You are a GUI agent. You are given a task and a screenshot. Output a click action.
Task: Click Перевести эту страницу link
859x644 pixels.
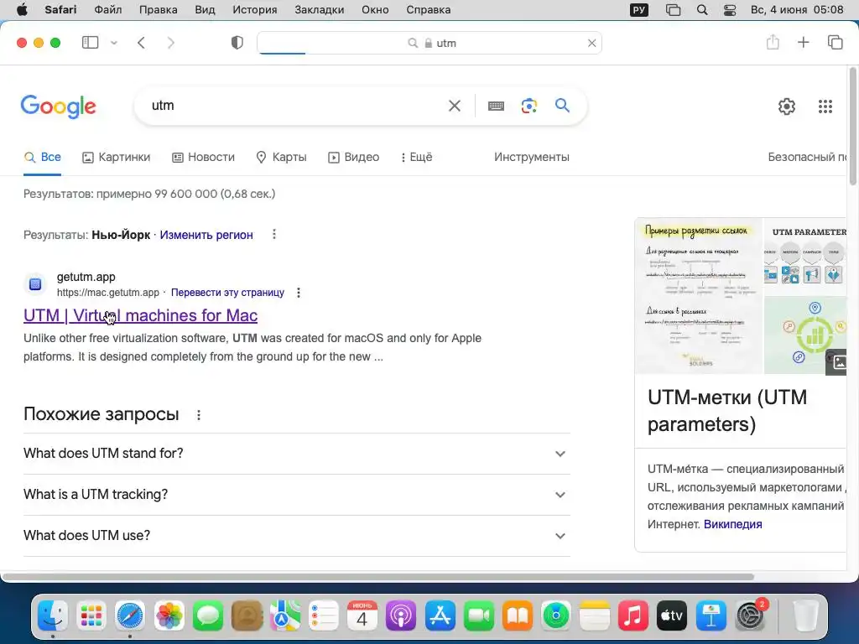pos(227,293)
